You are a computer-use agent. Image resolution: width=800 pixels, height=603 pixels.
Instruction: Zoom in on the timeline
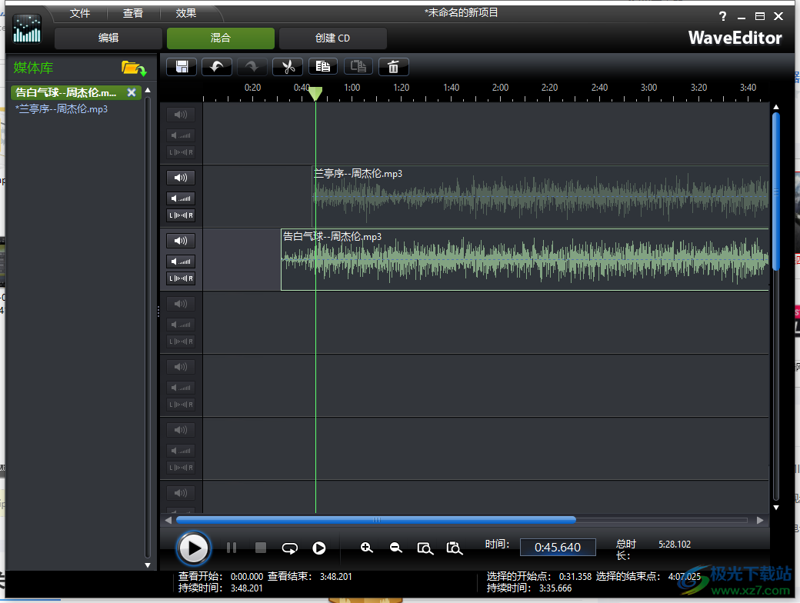pos(367,548)
